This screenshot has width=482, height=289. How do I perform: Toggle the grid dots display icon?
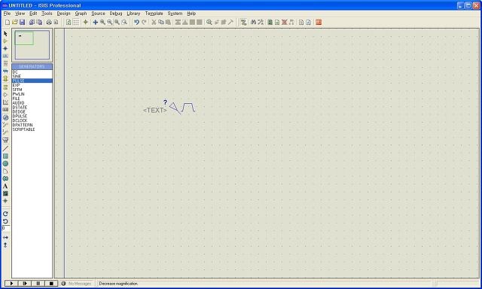(75, 22)
